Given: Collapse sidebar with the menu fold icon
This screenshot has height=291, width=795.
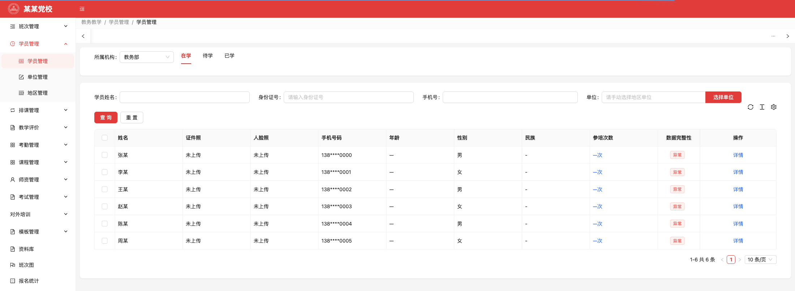Looking at the screenshot, I should (x=82, y=9).
